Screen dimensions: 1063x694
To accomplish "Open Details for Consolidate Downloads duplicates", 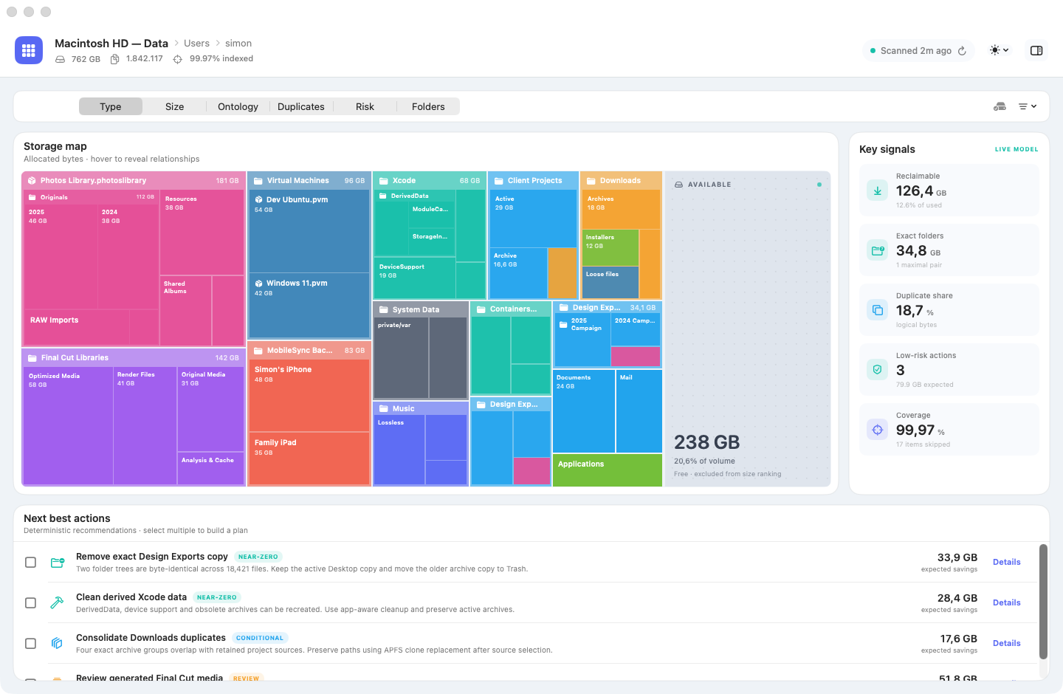I will click(x=1007, y=644).
